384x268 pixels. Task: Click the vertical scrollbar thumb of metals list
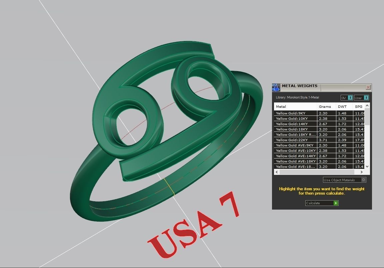coord(367,117)
